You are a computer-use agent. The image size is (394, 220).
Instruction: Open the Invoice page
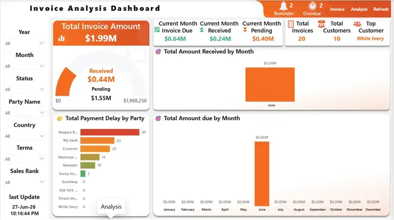(337, 9)
